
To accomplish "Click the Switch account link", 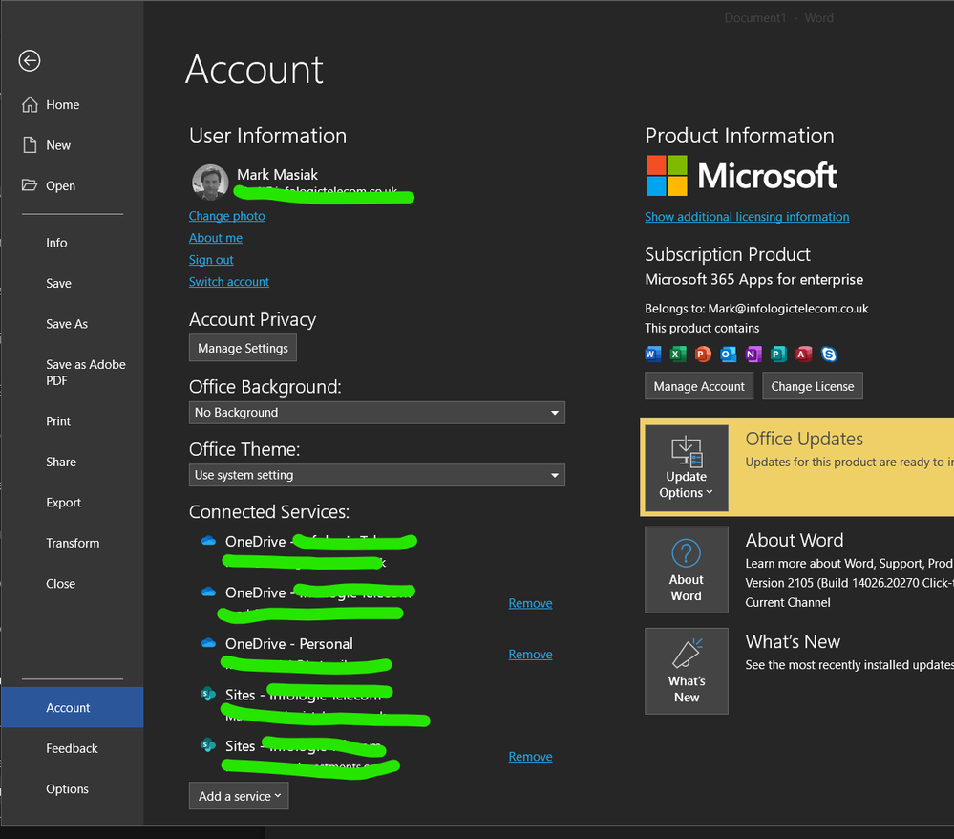I will (x=229, y=281).
